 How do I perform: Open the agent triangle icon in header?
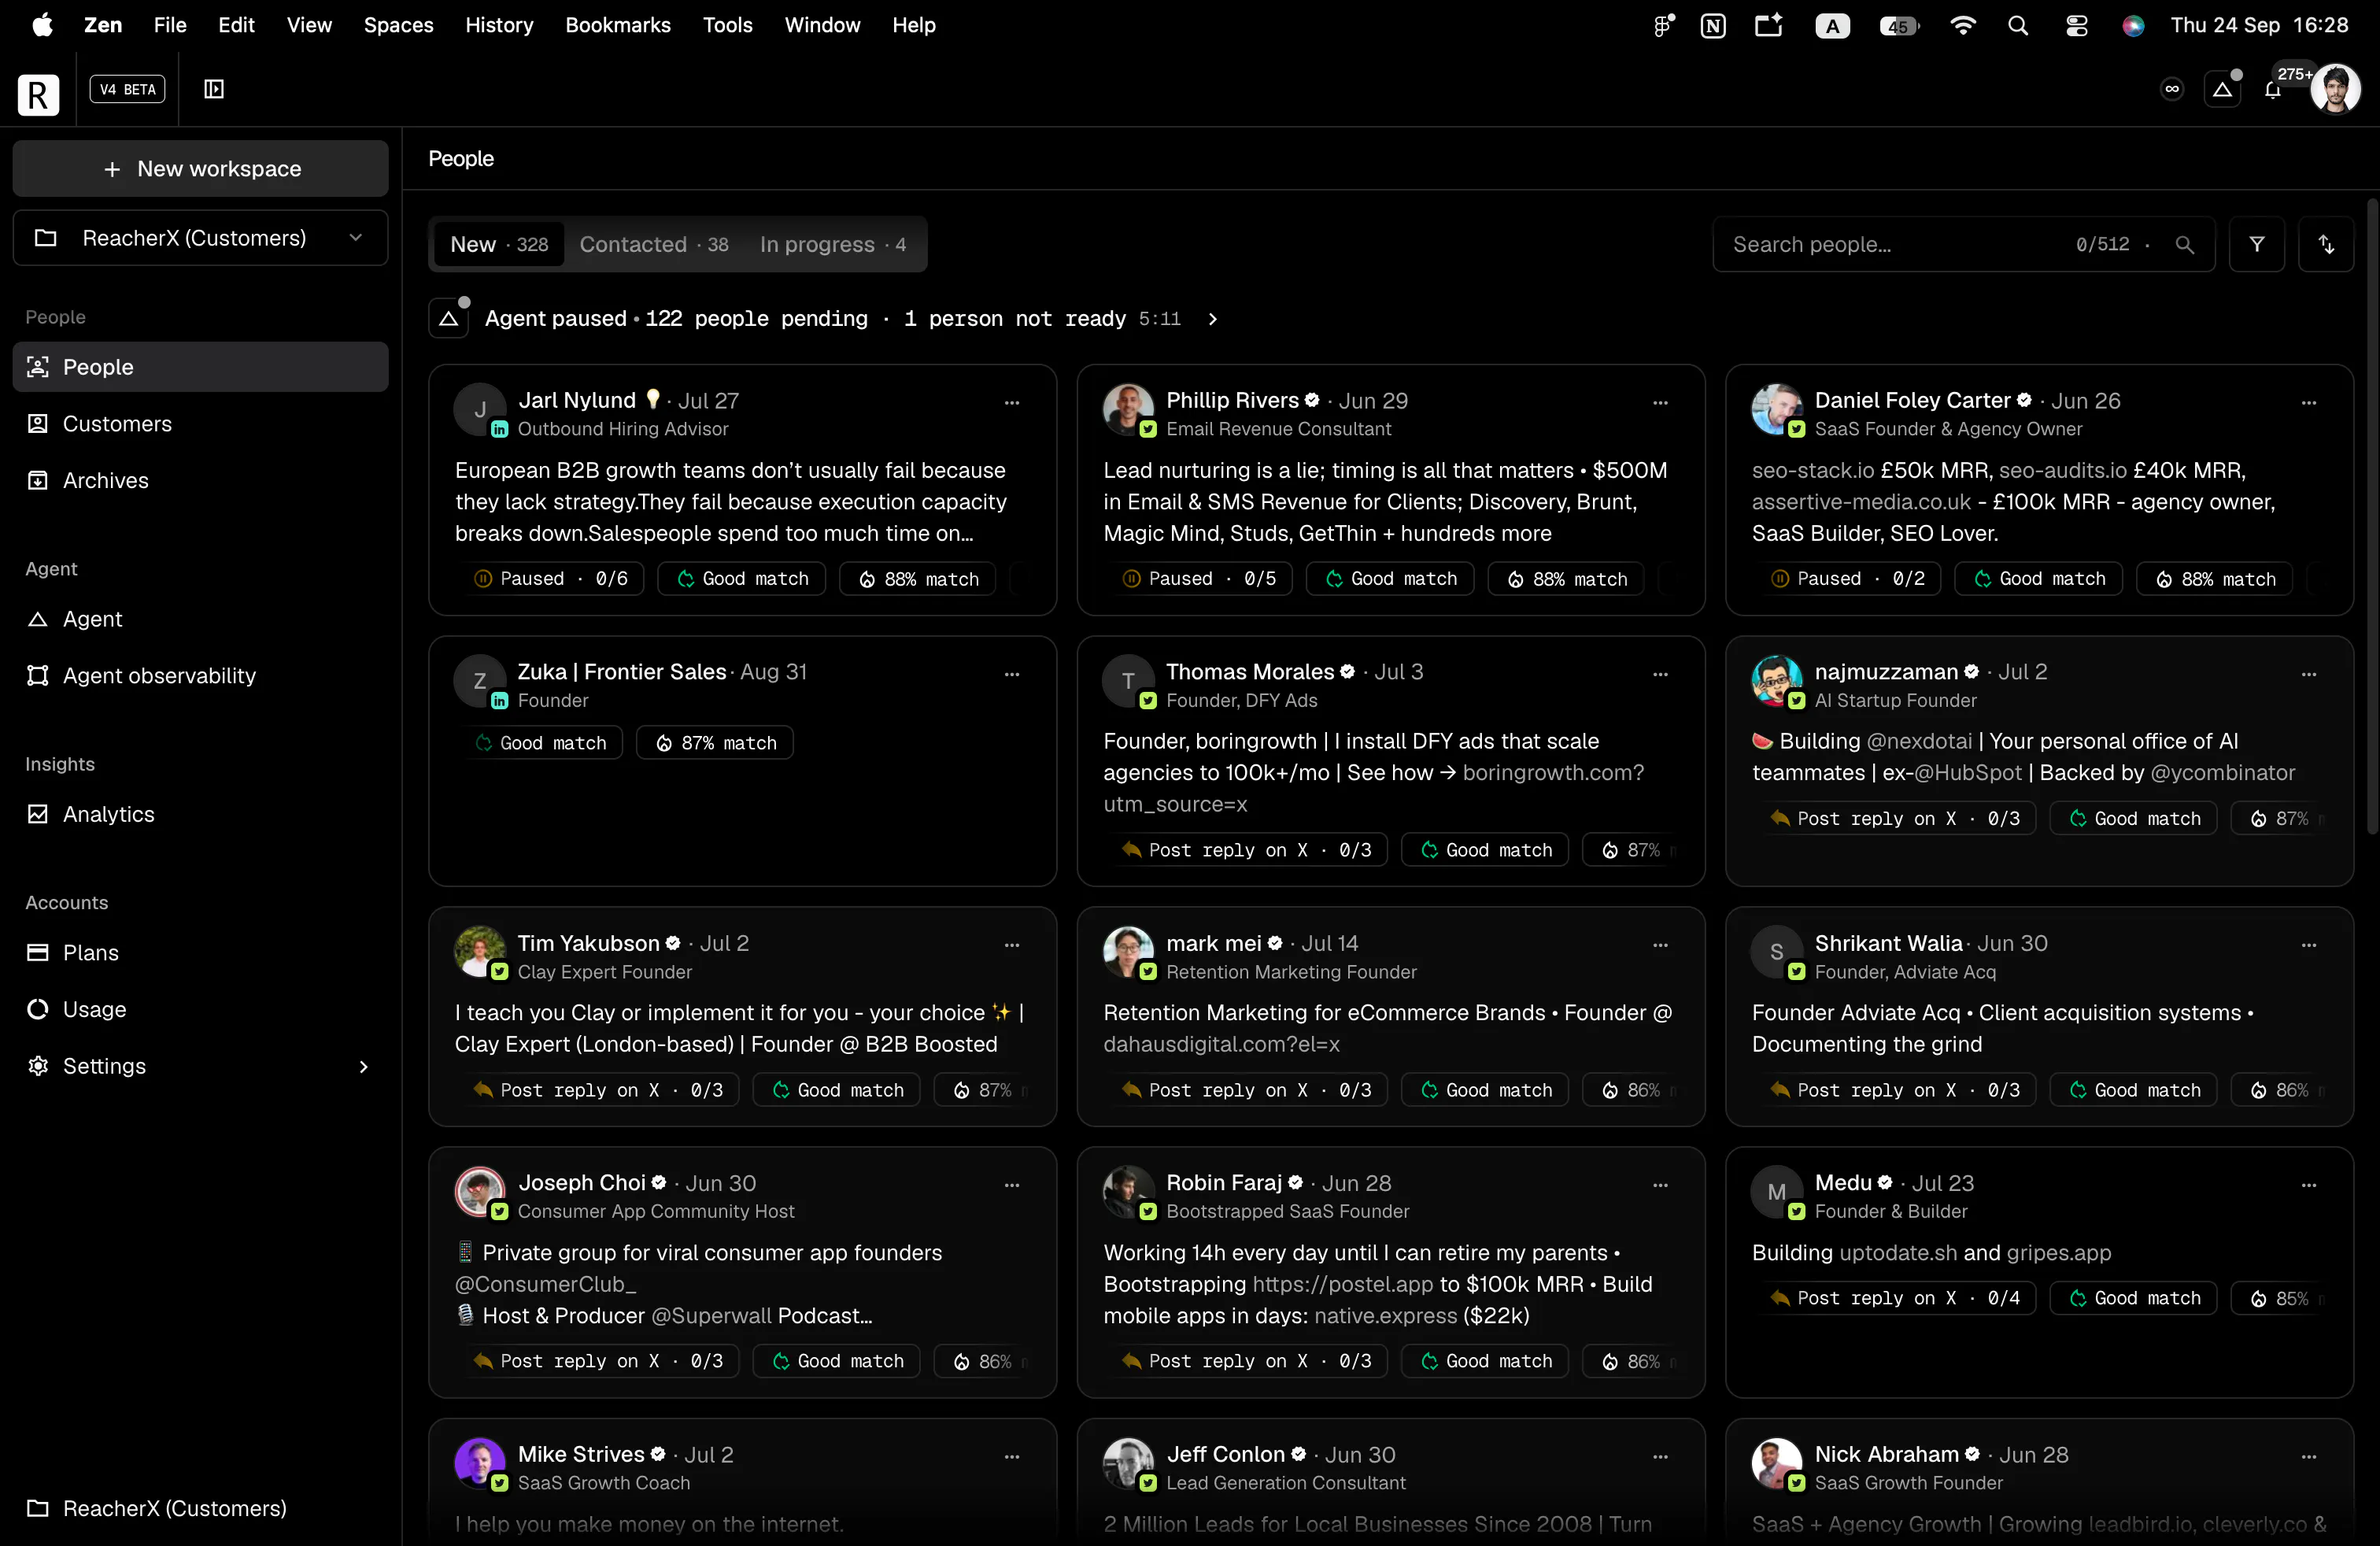[x=2222, y=90]
